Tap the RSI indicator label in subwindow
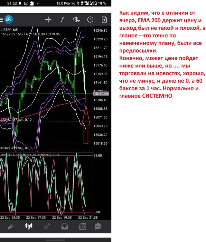 [30, 155]
